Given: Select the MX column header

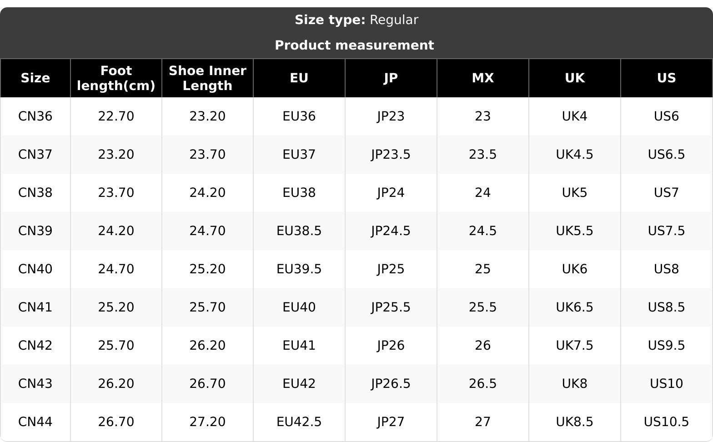Looking at the screenshot, I should [x=482, y=78].
